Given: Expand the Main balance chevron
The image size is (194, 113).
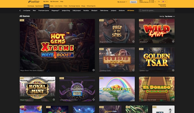Looking at the screenshot, I should (x=155, y=2).
